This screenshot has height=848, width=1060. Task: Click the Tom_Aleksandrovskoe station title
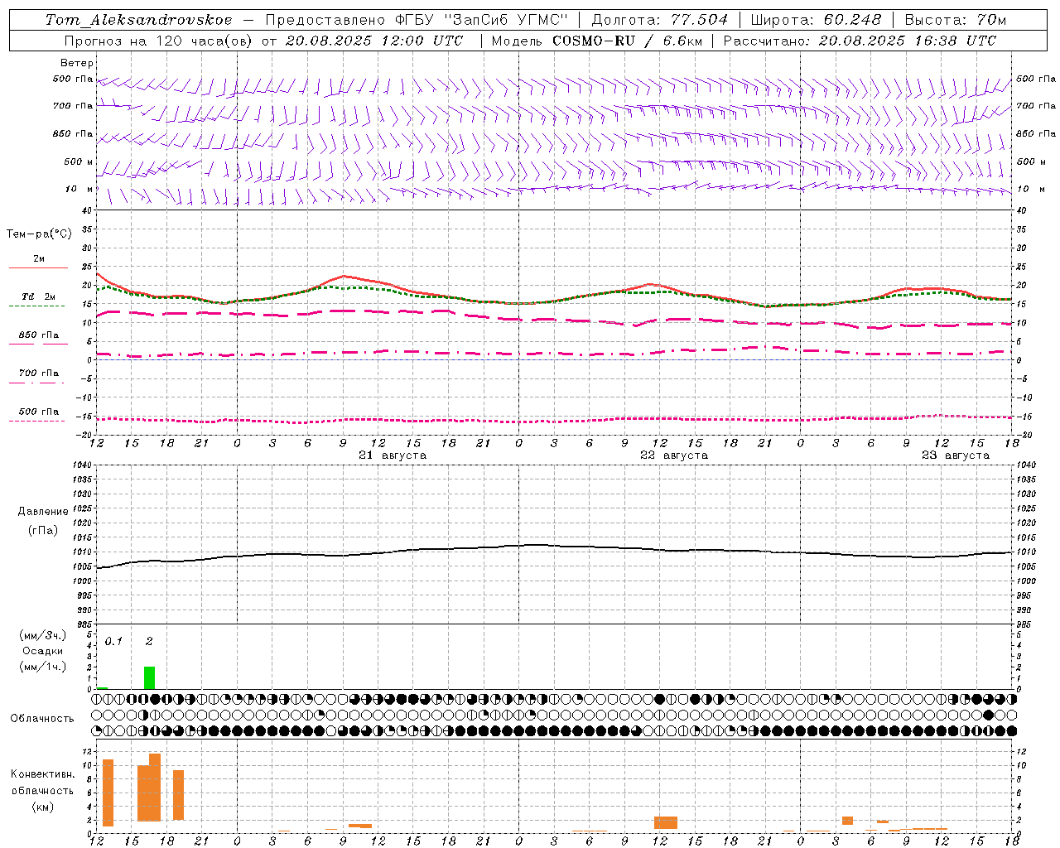[139, 20]
